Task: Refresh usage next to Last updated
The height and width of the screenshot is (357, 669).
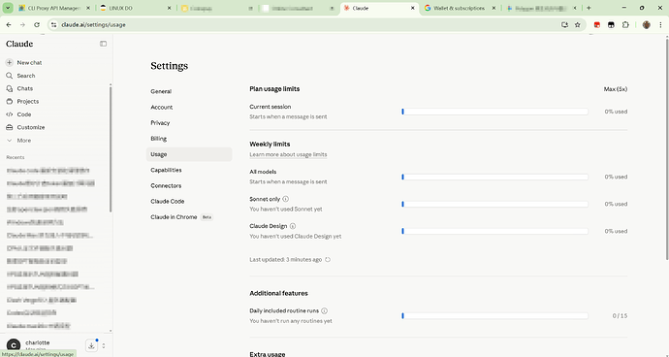Action: [328, 260]
